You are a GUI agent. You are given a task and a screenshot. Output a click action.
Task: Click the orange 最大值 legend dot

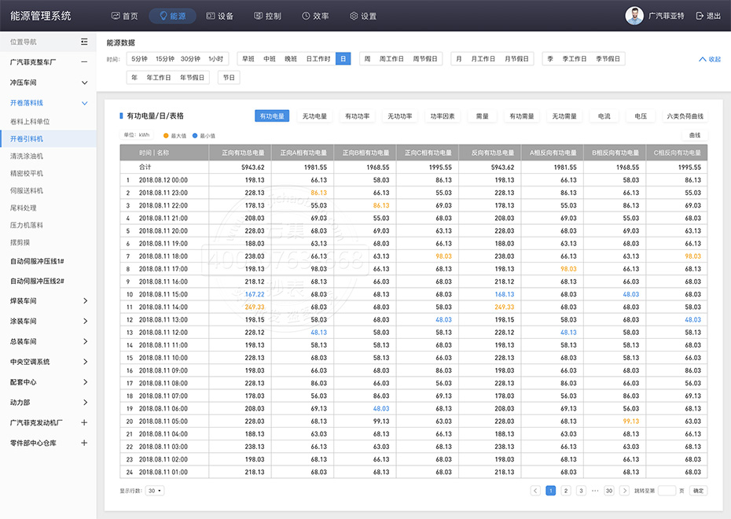166,135
